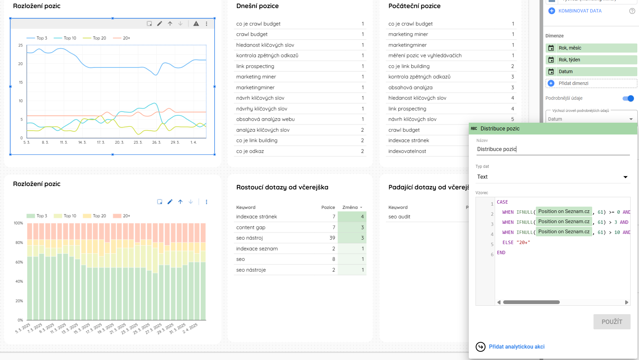Click Top 10 legend swatch in bar chart

tap(58, 216)
